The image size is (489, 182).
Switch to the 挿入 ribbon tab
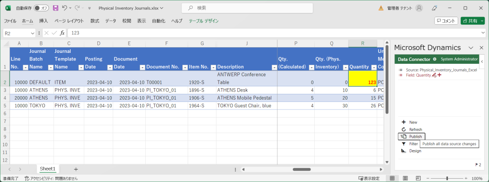pyautogui.click(x=43, y=21)
